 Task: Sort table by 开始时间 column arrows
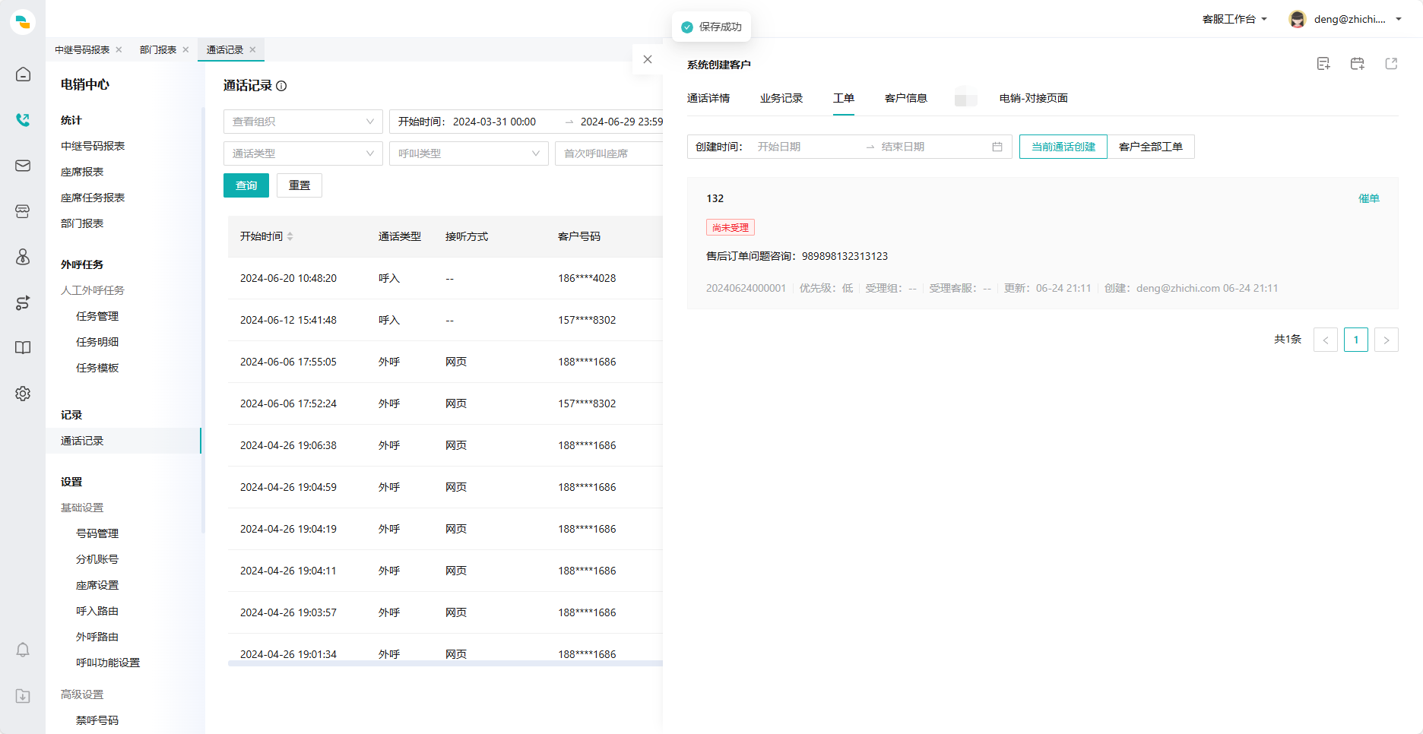tap(290, 236)
